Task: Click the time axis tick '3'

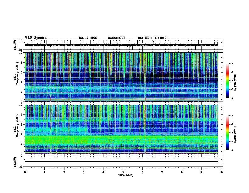Action: (x=84, y=172)
